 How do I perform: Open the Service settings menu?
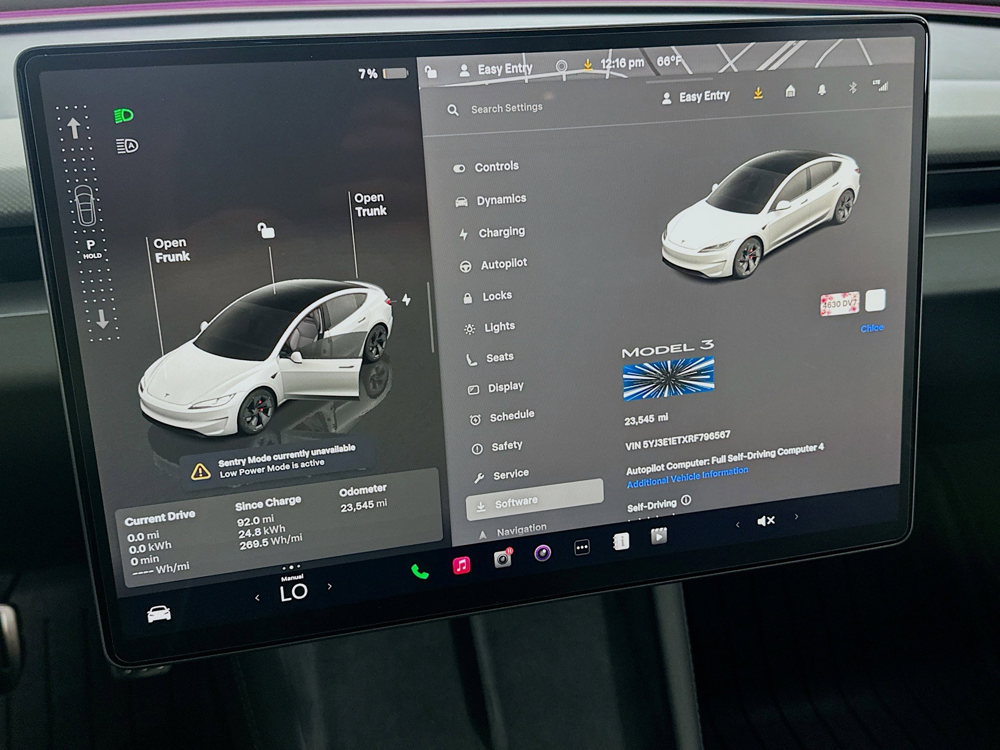tap(501, 475)
